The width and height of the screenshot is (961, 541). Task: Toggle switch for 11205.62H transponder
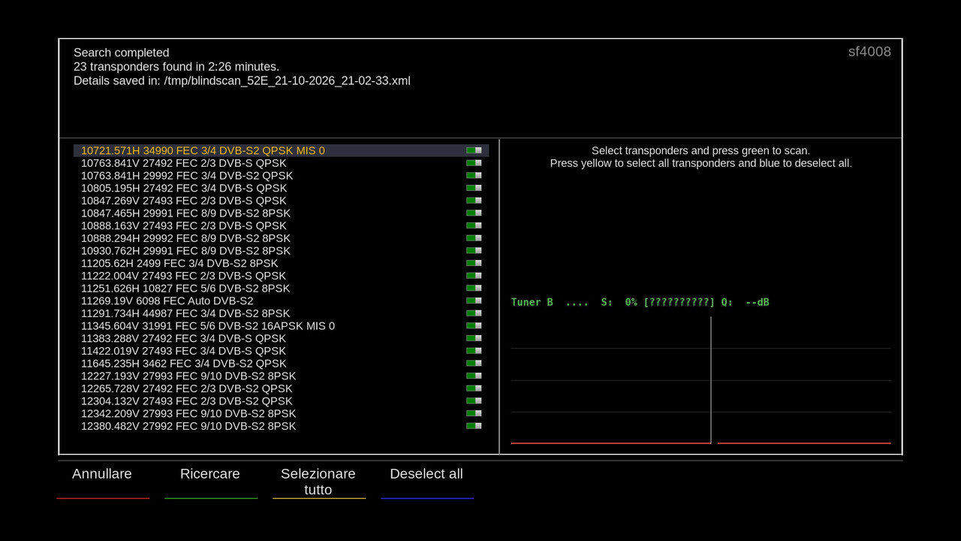(474, 263)
